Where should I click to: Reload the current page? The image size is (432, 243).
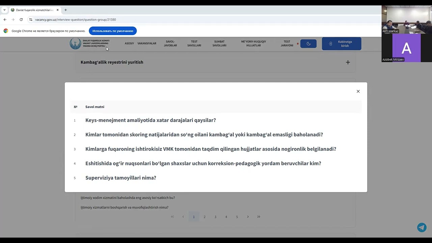coord(21,20)
